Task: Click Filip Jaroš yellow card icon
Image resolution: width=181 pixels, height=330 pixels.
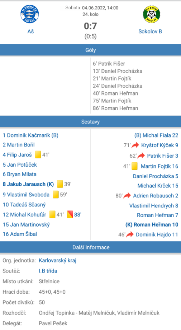Action: point(38,155)
